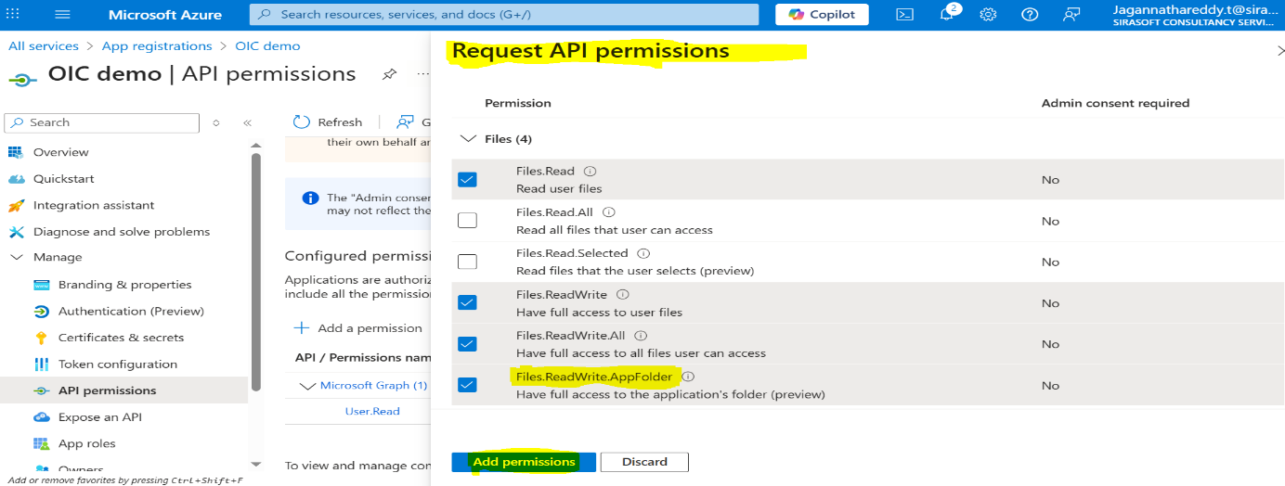This screenshot has height=486, width=1285.
Task: Uncheck the Files.ReadWrite.AppFolder permission
Action: 467,385
